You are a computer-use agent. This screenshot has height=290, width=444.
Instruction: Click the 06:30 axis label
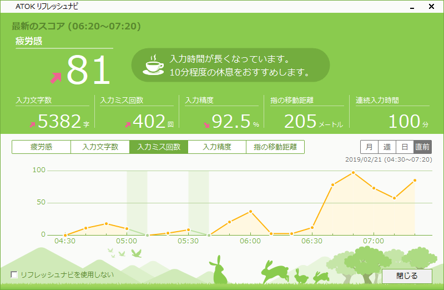[312, 241]
